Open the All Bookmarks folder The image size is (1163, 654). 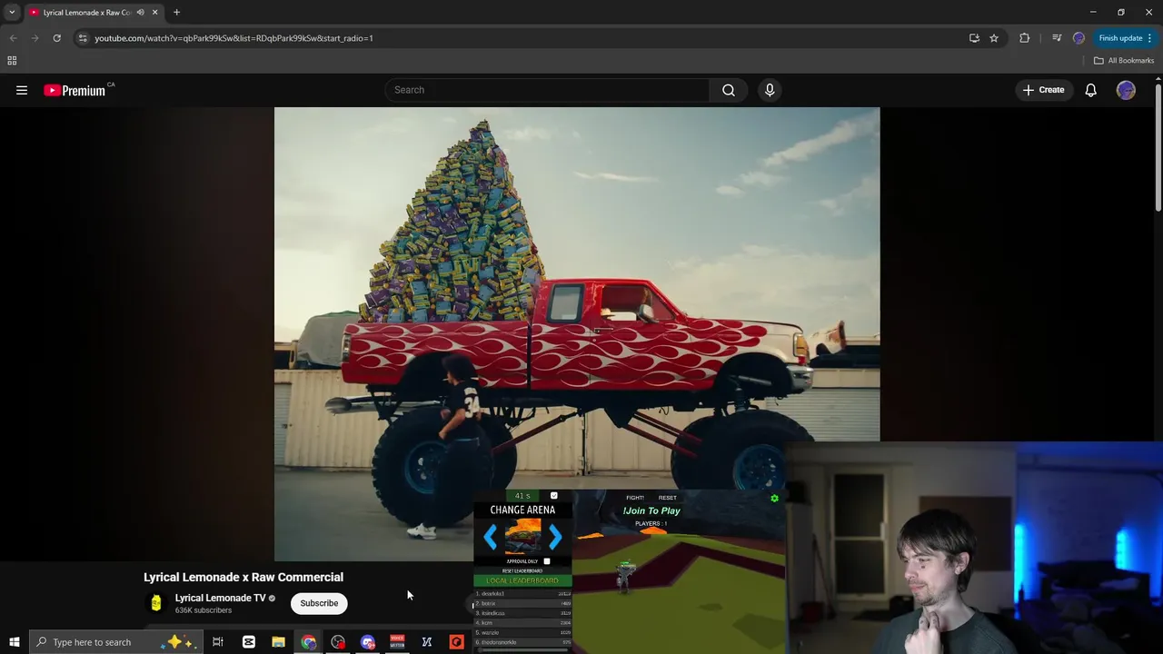coord(1124,61)
